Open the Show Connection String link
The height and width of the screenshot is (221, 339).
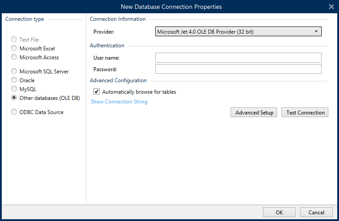pos(119,102)
